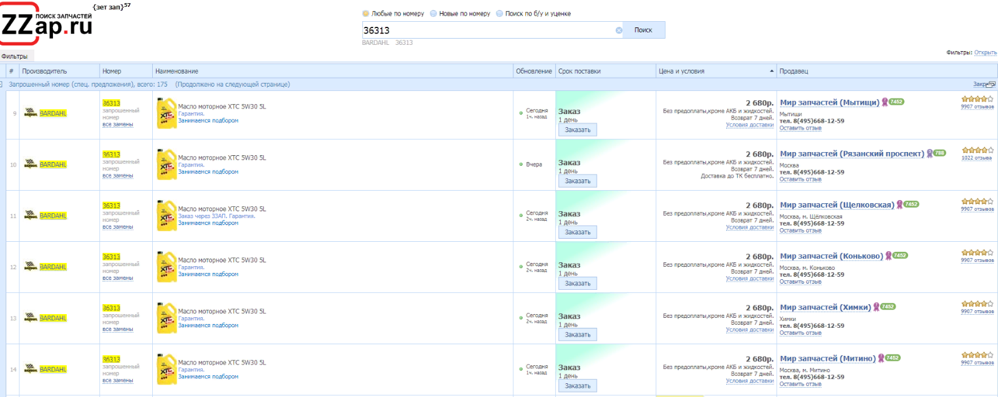Click Bardahl brand logo in row 12

[x=31, y=267]
